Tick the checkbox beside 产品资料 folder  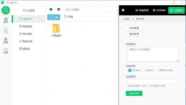click(49, 24)
